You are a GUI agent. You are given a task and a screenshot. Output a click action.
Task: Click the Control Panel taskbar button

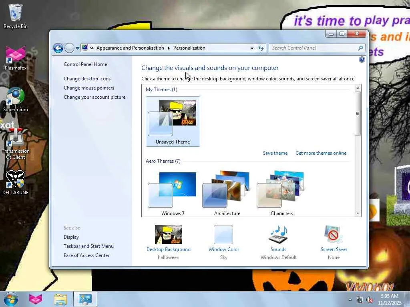(85, 299)
